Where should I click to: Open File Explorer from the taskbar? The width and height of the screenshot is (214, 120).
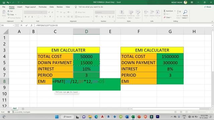[x=90, y=117]
